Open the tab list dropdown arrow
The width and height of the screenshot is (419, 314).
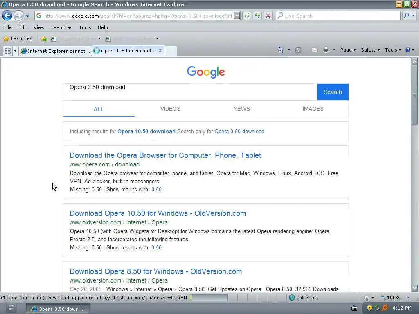[x=15, y=51]
